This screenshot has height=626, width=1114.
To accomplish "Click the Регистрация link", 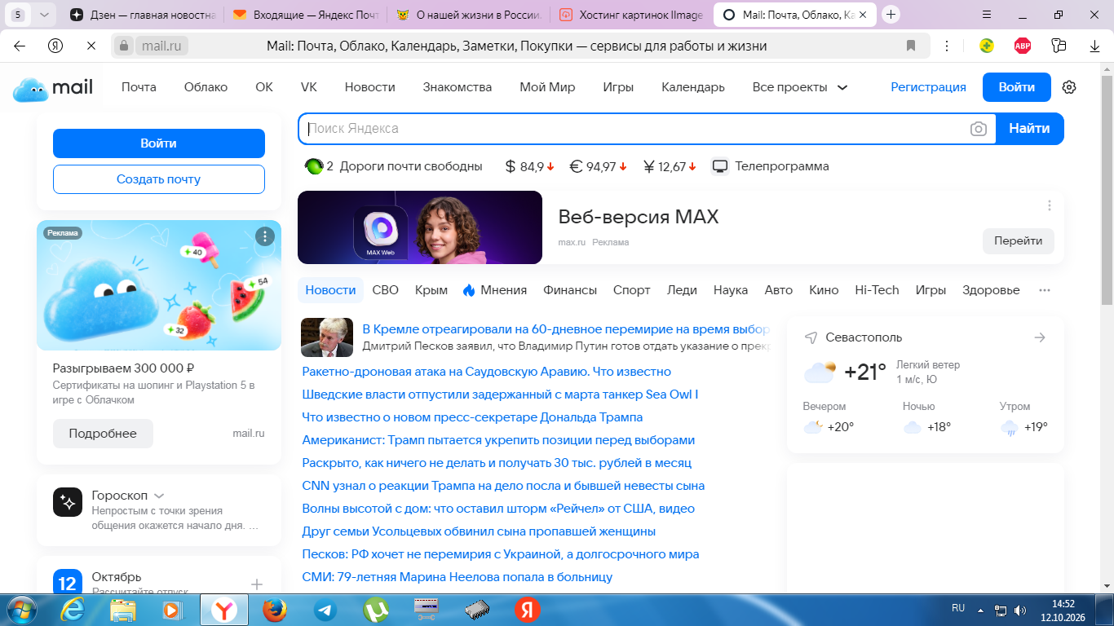I will coord(928,87).
